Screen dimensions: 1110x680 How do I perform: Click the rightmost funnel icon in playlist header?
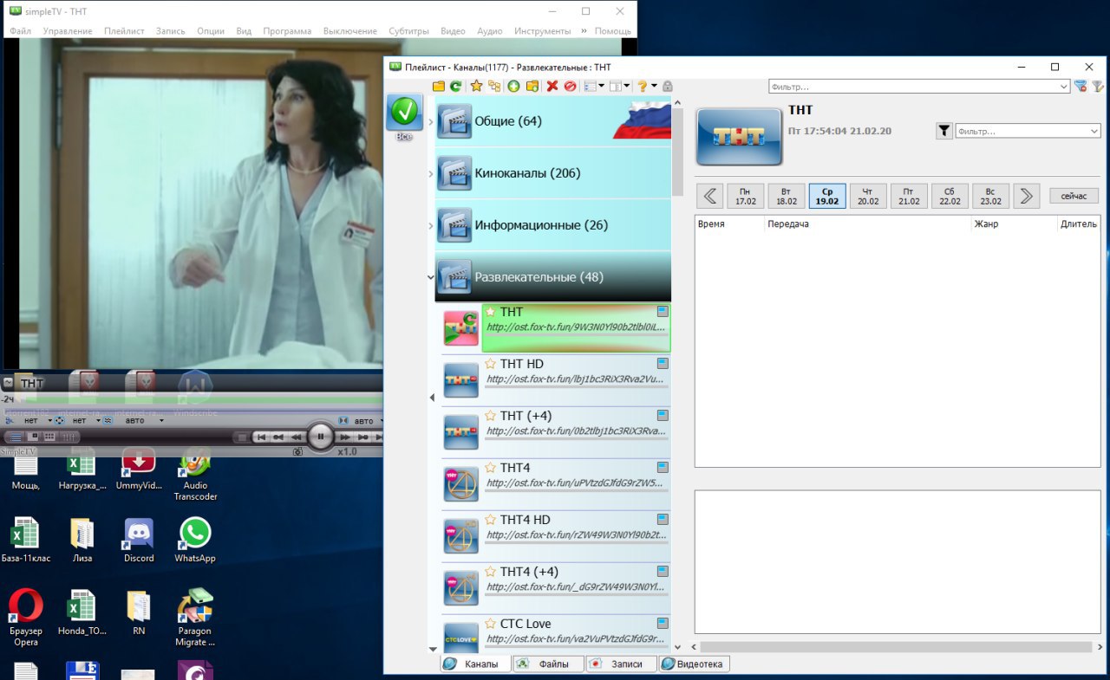tap(1097, 87)
